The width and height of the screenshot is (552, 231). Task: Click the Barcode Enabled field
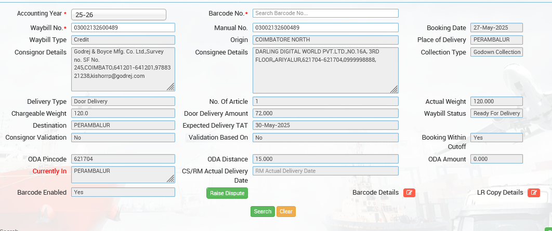[123, 192]
